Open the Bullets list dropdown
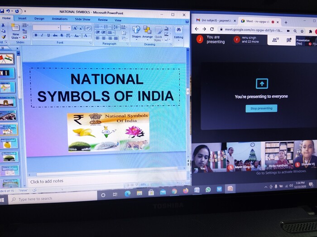This screenshot has height=237, width=317. [101, 26]
